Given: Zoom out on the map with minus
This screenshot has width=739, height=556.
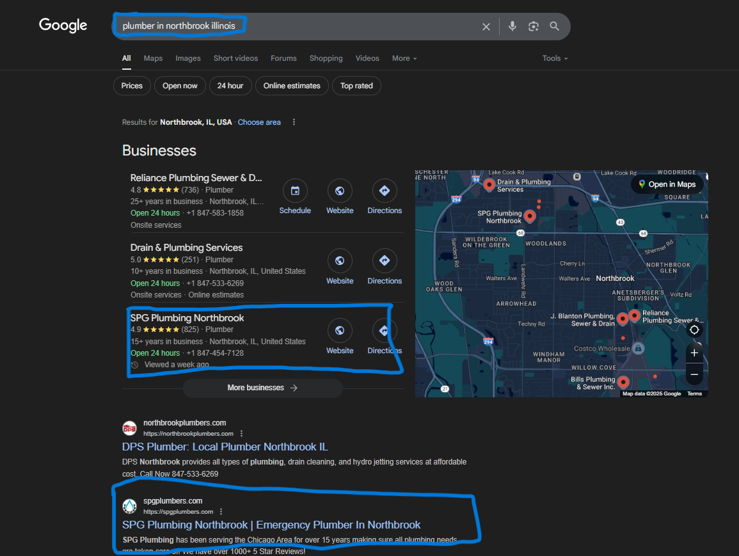Looking at the screenshot, I should point(694,374).
